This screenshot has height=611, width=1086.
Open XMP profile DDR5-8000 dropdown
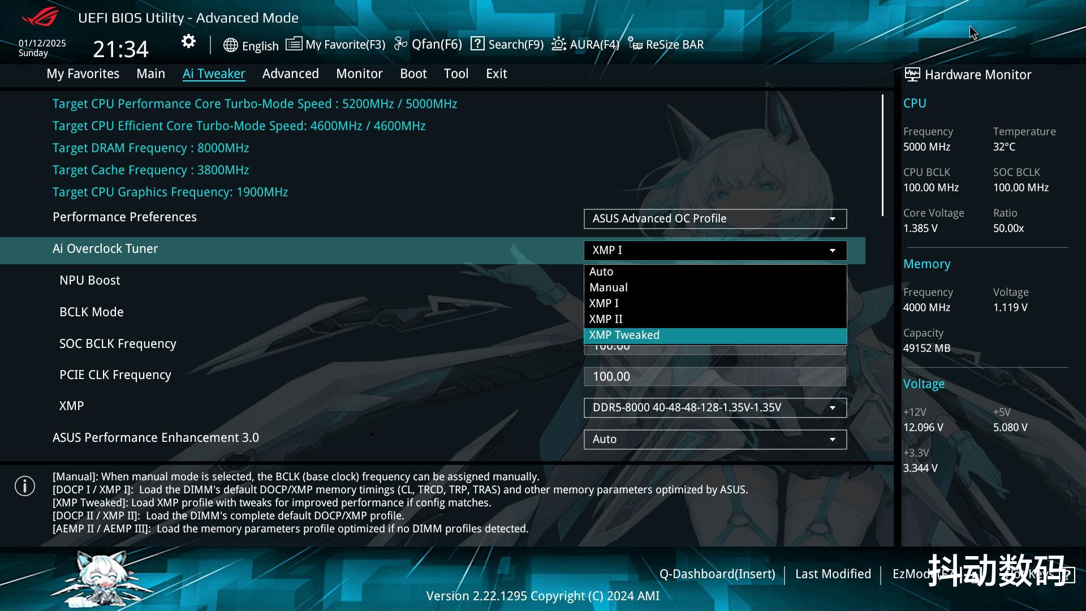click(x=715, y=408)
